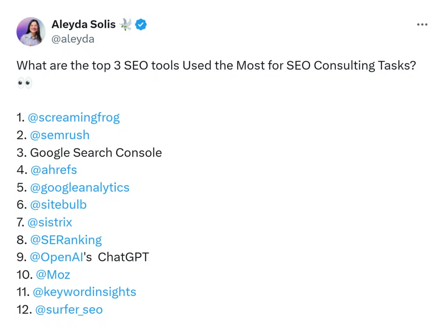Open the @googleanalytics profile link

[x=80, y=188]
